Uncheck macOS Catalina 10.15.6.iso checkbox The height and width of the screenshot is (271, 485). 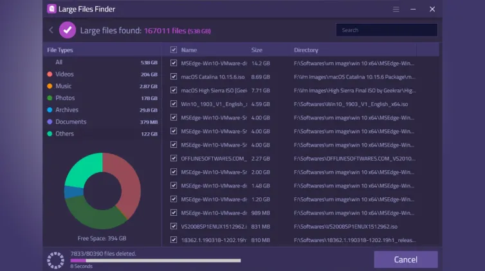point(174,76)
